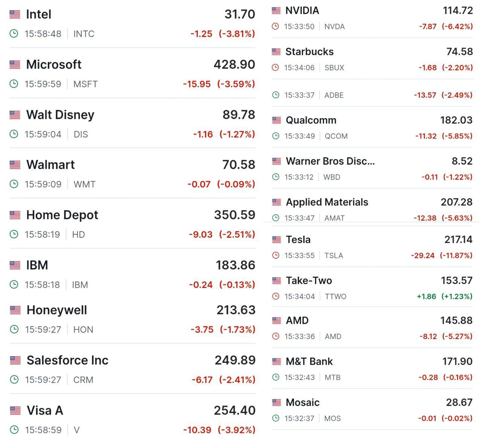Click the green clock icon in Mosaic row
The width and height of the screenshot is (481, 438).
(x=276, y=418)
